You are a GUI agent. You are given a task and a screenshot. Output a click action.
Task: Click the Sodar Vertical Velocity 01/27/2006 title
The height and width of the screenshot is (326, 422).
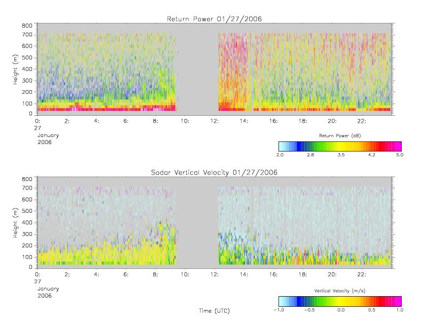(214, 172)
